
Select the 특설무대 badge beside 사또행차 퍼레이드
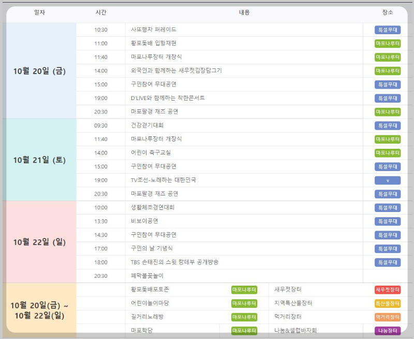387,30
